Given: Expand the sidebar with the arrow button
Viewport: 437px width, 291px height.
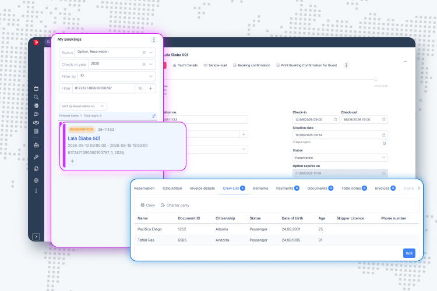Looking at the screenshot, I should click(36, 237).
